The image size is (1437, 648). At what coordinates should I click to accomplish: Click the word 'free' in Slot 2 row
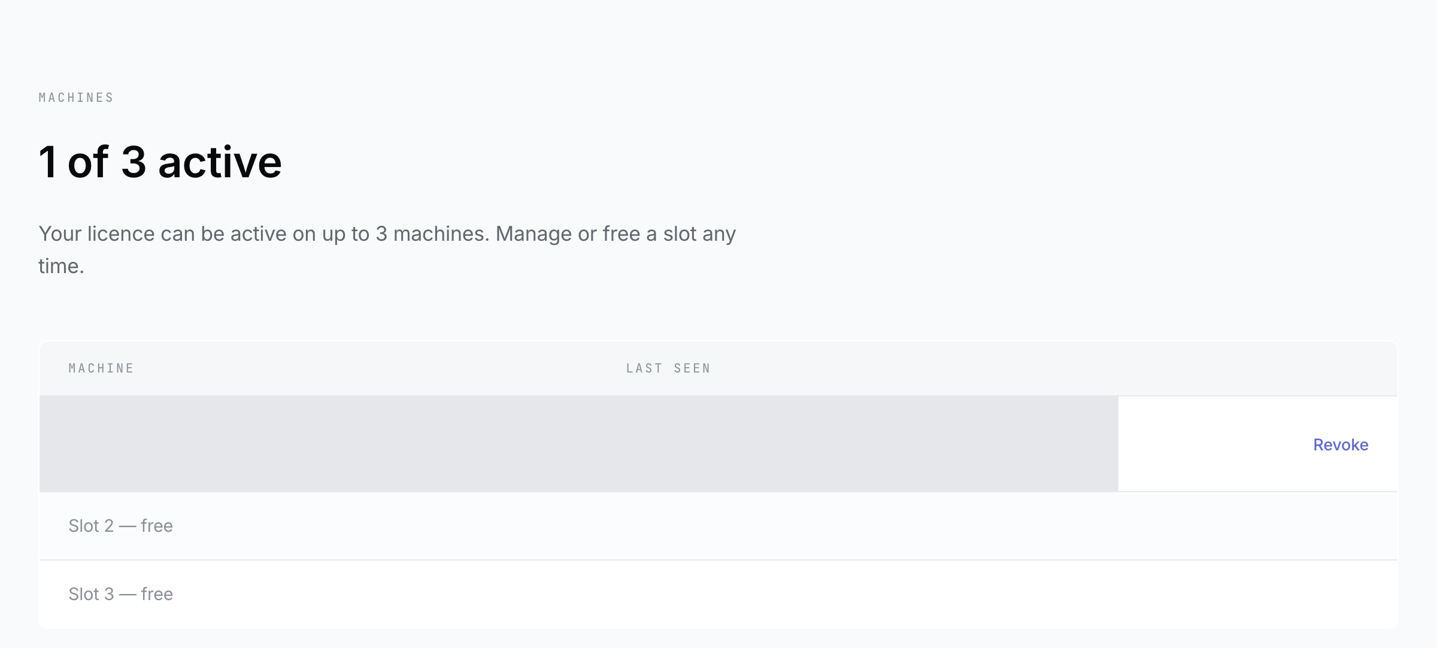click(x=157, y=526)
